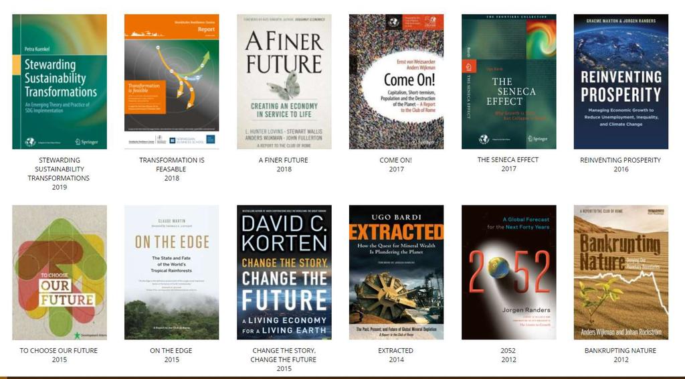
Task: Select The Seneca Effect book cover
Action: pyautogui.click(x=509, y=82)
